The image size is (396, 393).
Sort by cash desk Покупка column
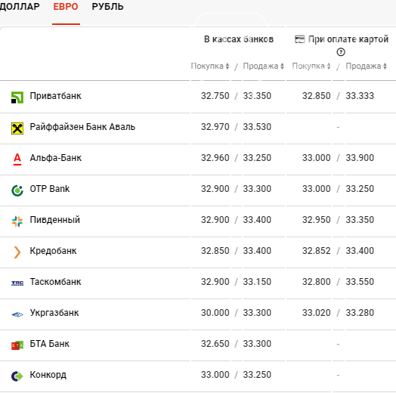tap(210, 67)
